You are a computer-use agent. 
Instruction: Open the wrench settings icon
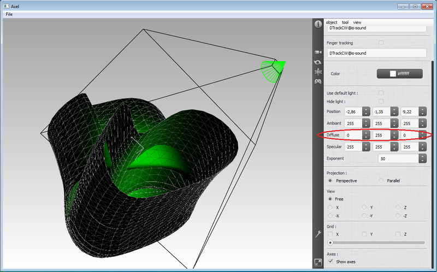tap(318, 234)
